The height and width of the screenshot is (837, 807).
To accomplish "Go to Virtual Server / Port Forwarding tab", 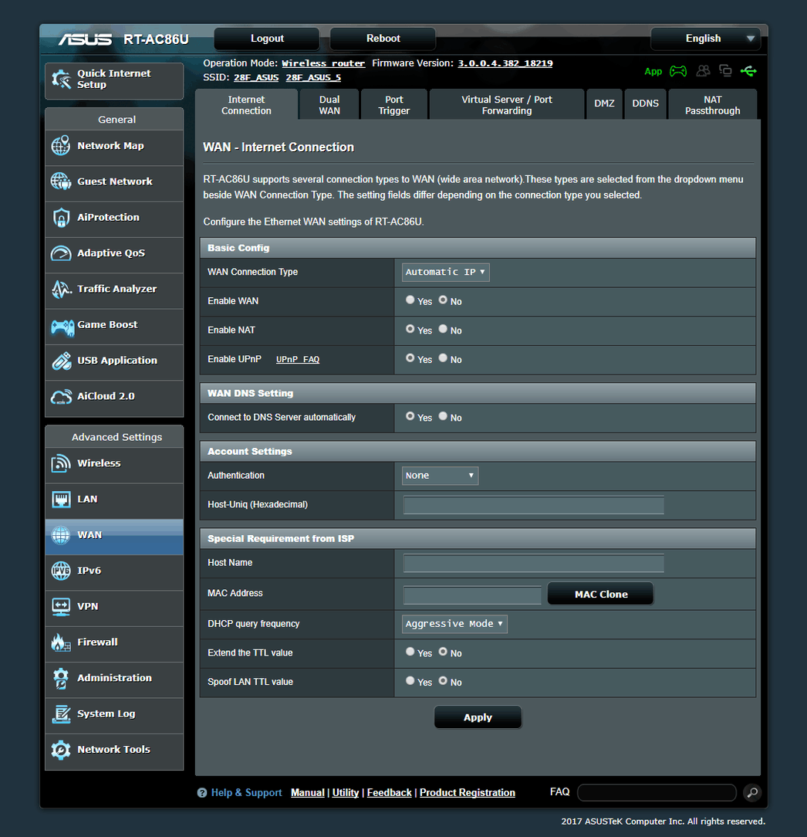I will pyautogui.click(x=507, y=105).
